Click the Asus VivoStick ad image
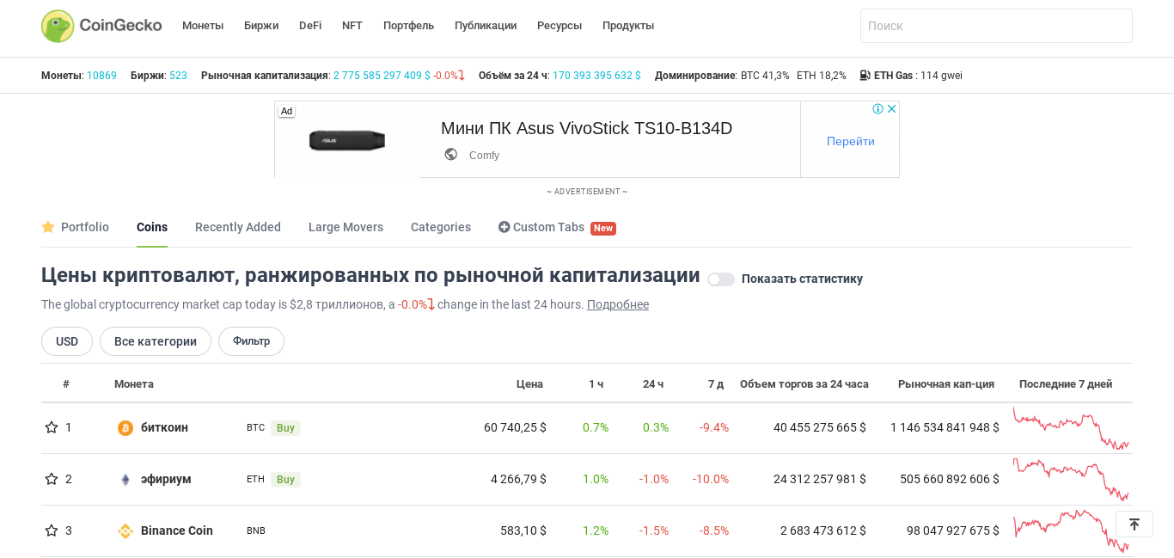This screenshot has width=1174, height=558. (x=347, y=140)
